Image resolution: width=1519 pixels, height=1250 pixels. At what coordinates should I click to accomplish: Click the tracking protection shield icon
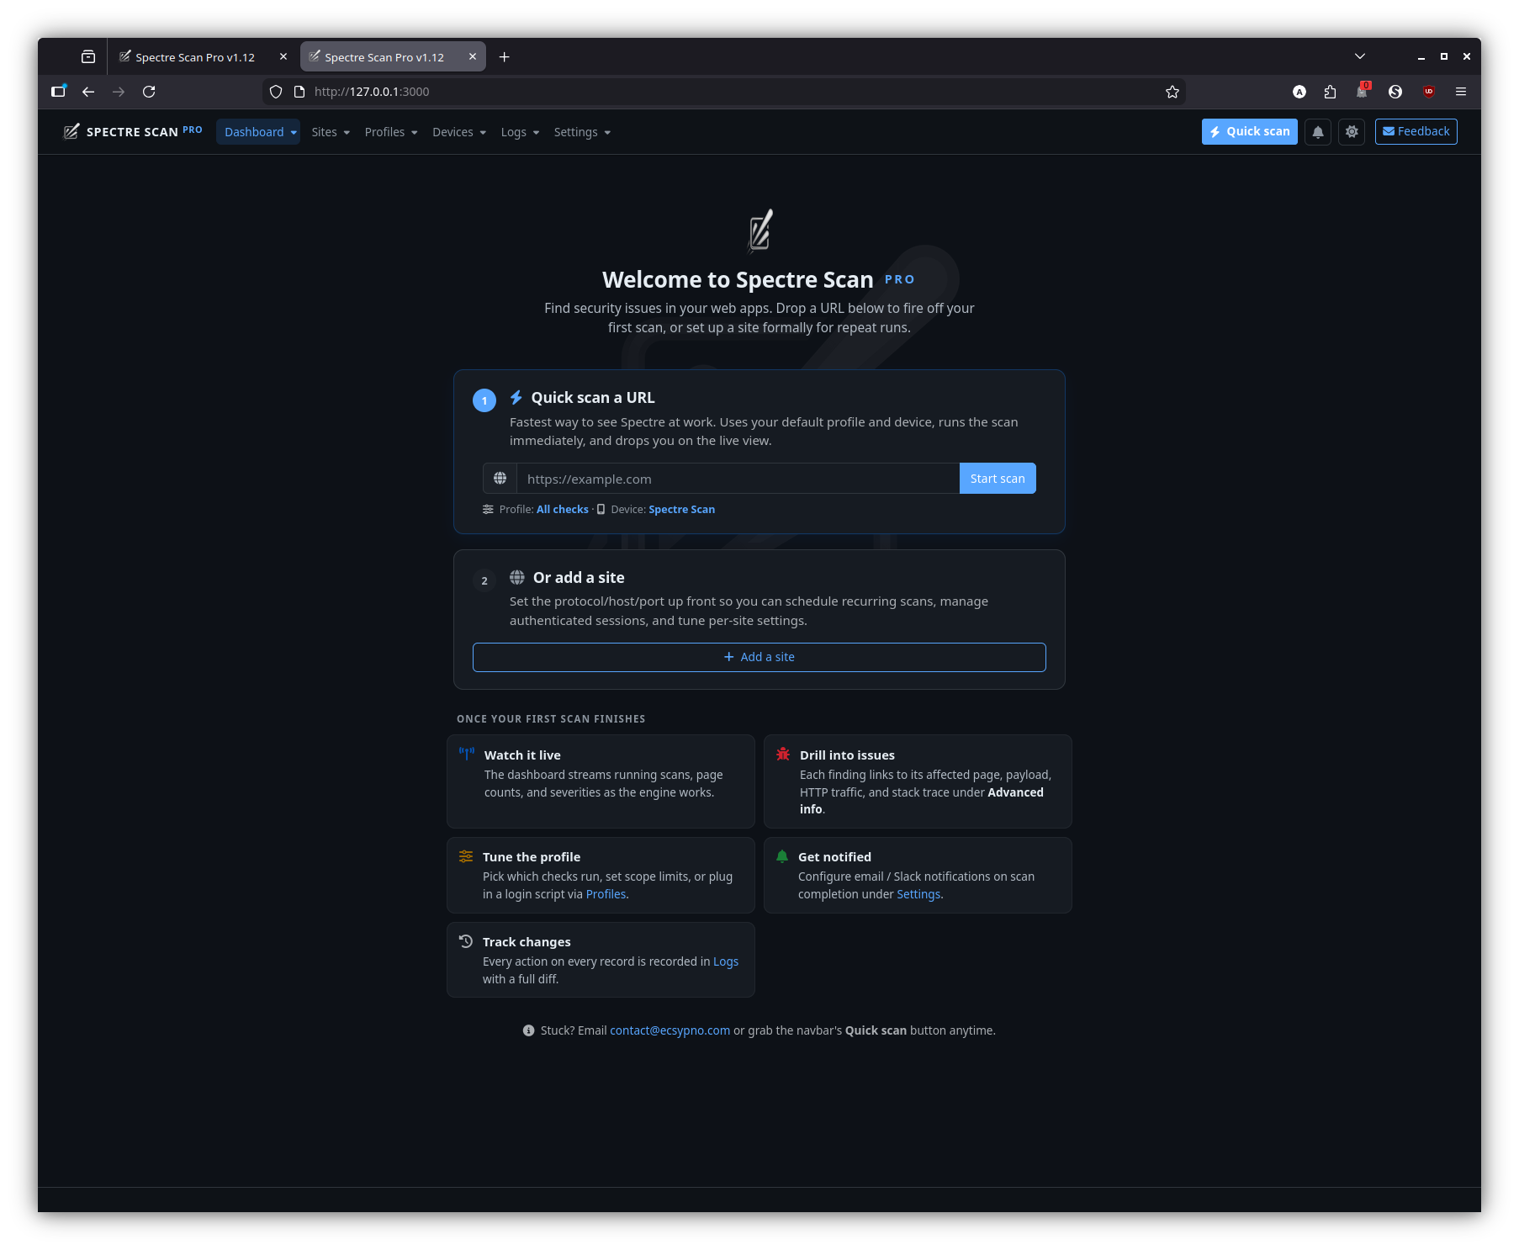tap(276, 92)
